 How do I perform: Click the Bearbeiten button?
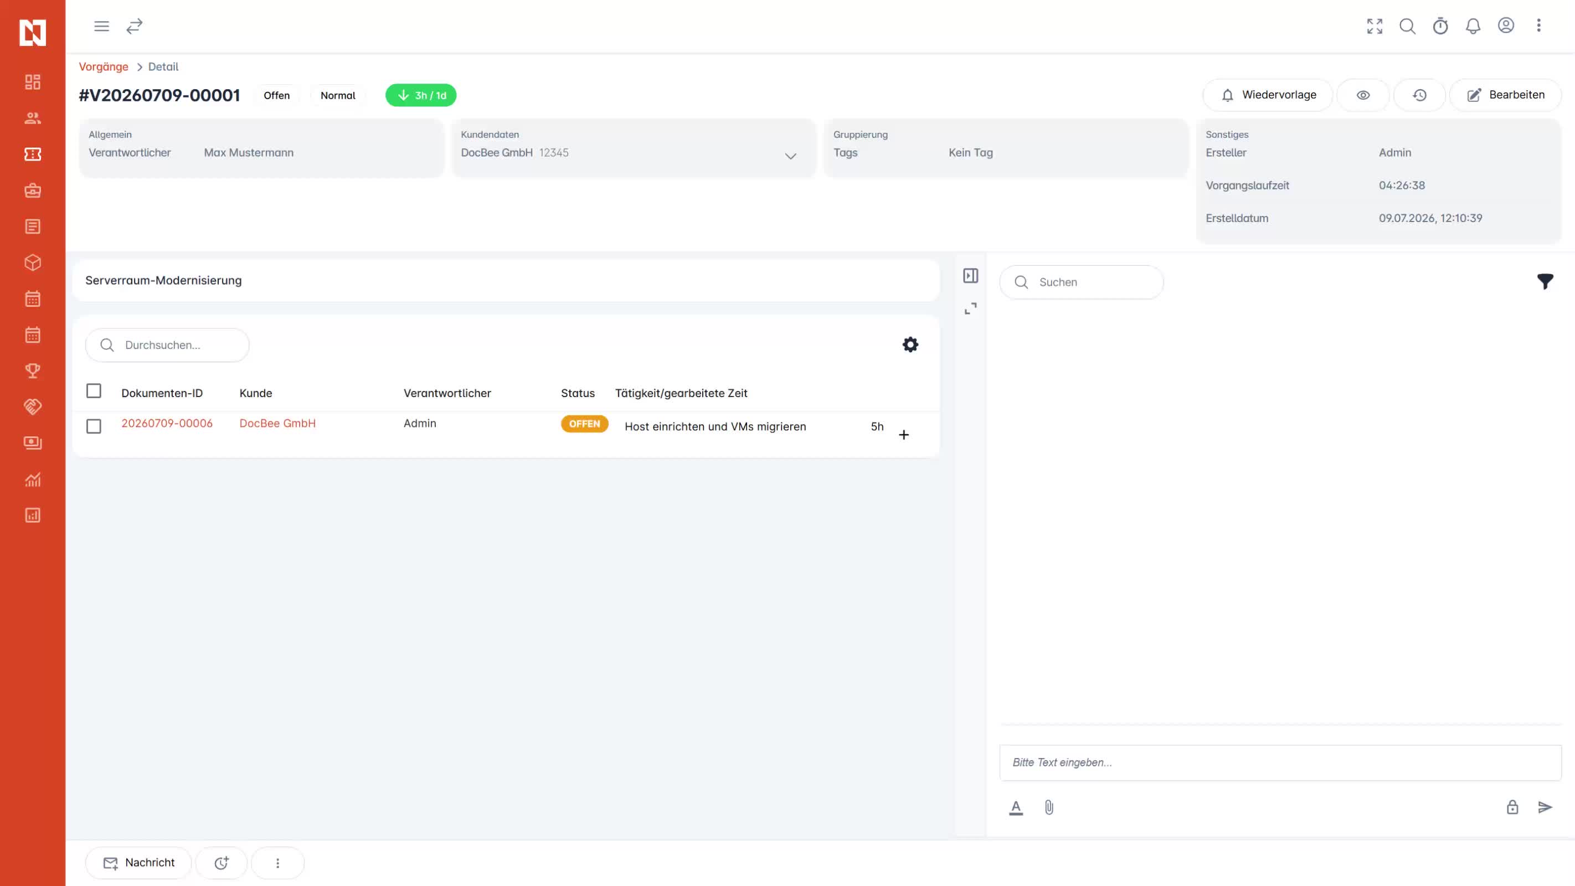coord(1505,95)
